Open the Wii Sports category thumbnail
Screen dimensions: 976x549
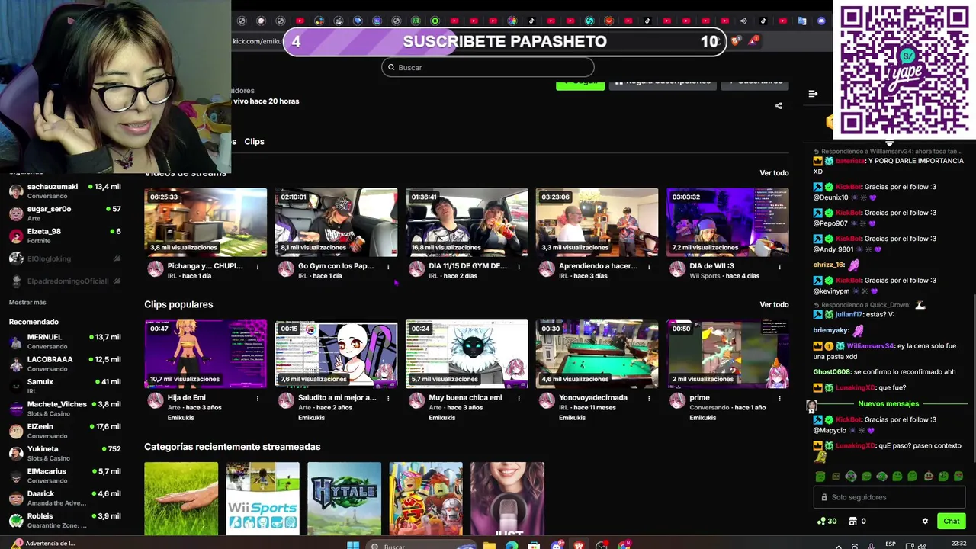coord(263,499)
